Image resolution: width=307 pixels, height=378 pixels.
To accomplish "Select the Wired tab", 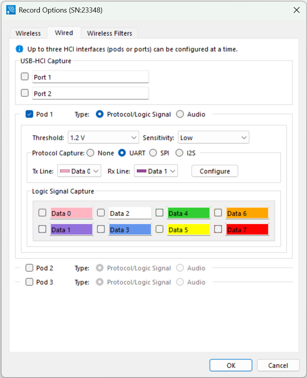I will click(x=64, y=32).
